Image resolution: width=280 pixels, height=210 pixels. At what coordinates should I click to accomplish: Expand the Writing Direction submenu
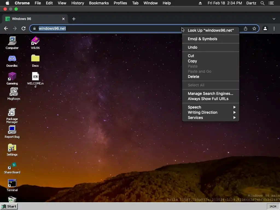pos(211,112)
